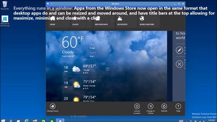Viewport: 217px width, 122px height.
Task: Refresh the weather data
Action: point(164,108)
